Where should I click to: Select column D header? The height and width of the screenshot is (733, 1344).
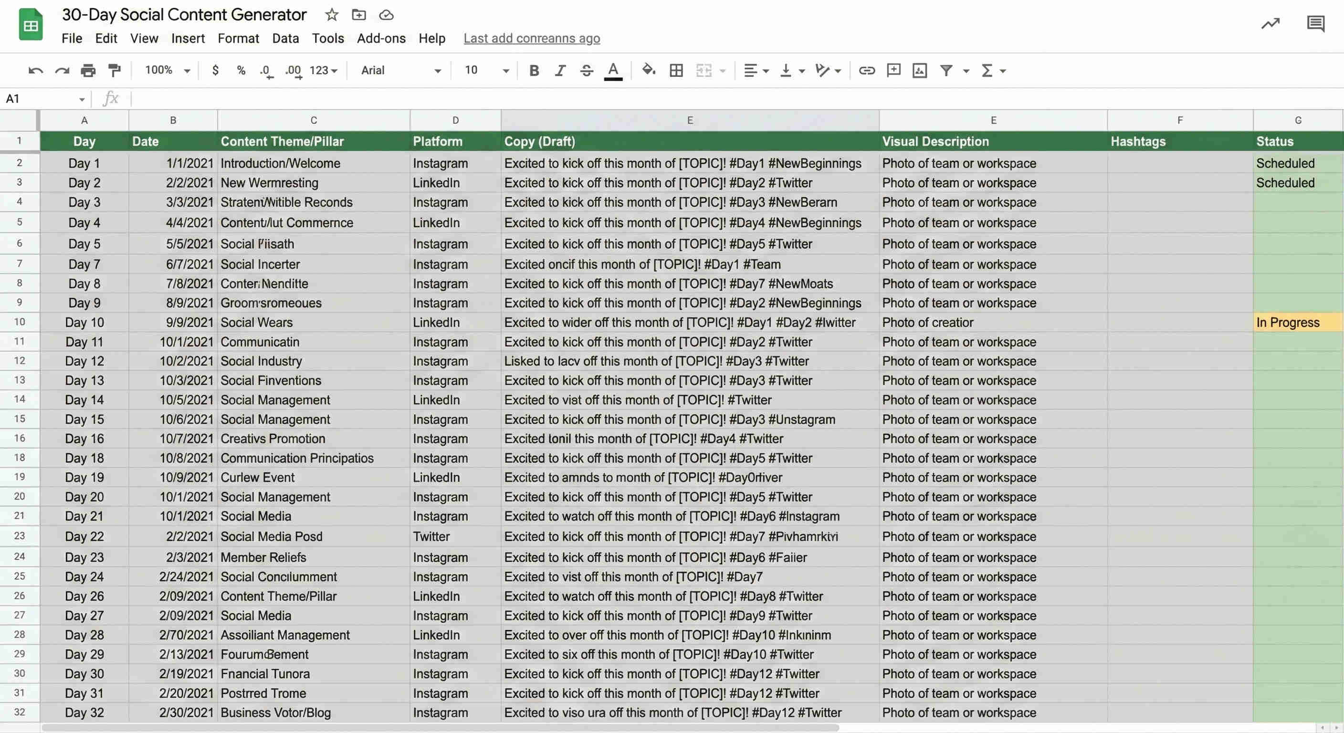pyautogui.click(x=455, y=121)
